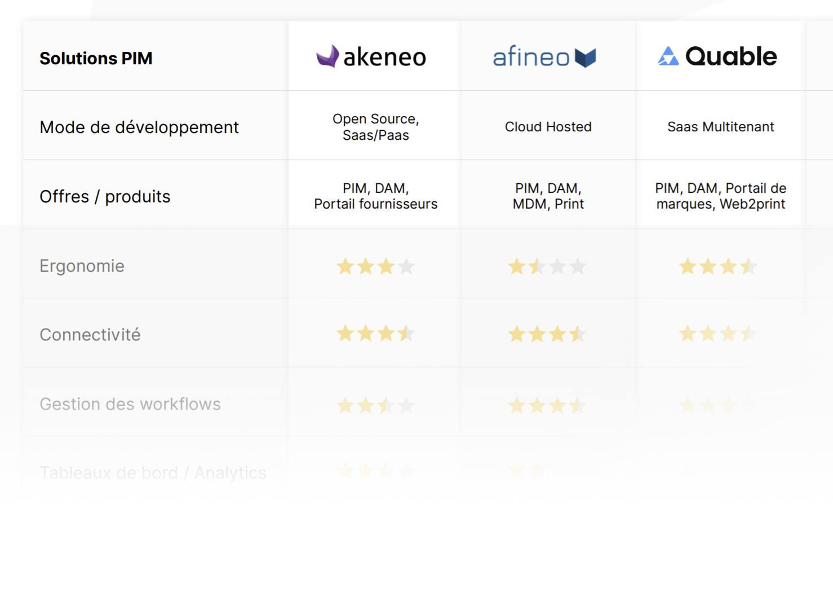Screen dimensions: 833x589
Task: Click the Connectivité row label
Action: (90, 334)
